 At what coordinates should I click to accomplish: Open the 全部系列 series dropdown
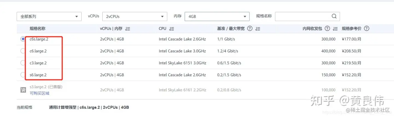49,16
